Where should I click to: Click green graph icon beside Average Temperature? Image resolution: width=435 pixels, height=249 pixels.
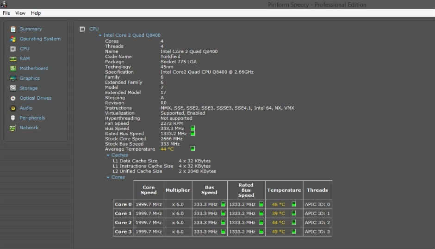tap(193, 149)
